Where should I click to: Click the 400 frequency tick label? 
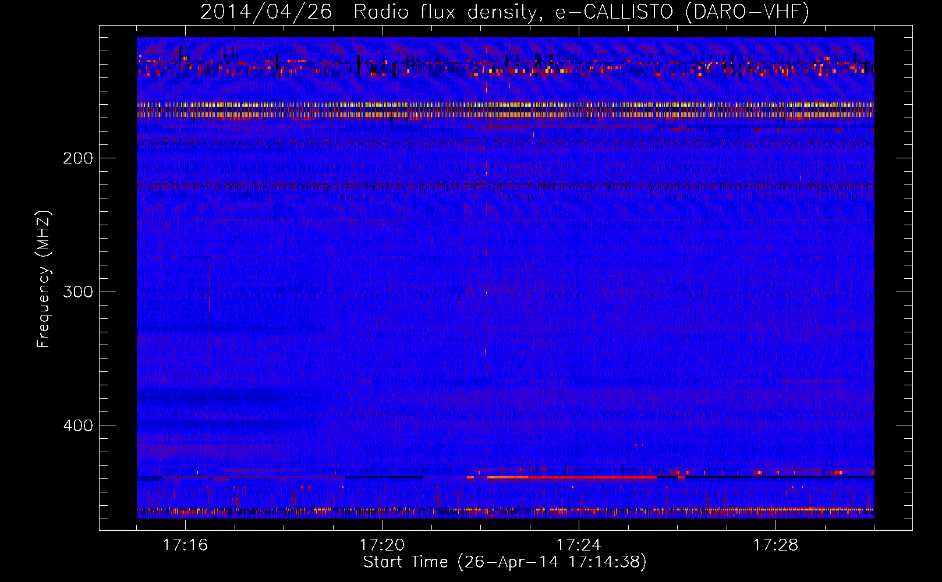point(78,425)
